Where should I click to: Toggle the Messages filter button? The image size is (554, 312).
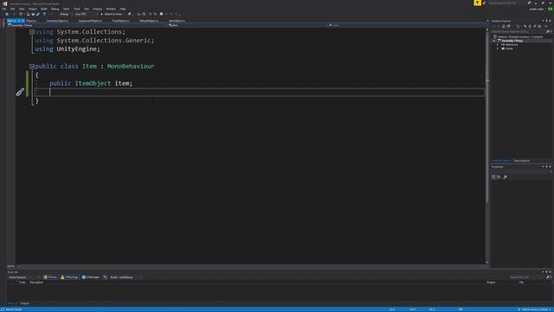[91, 277]
